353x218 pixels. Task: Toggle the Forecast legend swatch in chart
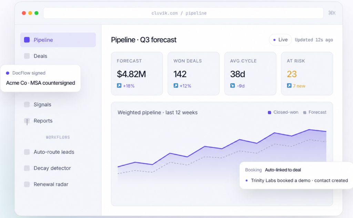point(305,112)
